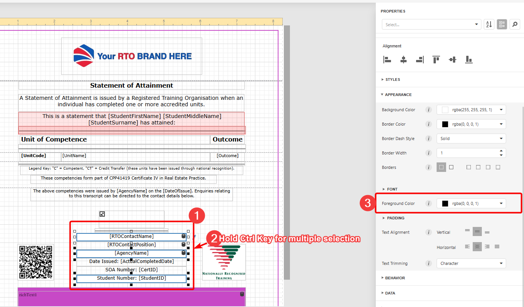Enable all borders option in Borders row

click(x=451, y=167)
